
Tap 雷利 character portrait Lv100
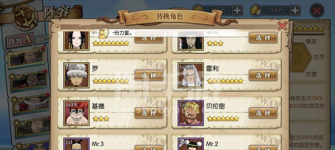[x=191, y=75]
